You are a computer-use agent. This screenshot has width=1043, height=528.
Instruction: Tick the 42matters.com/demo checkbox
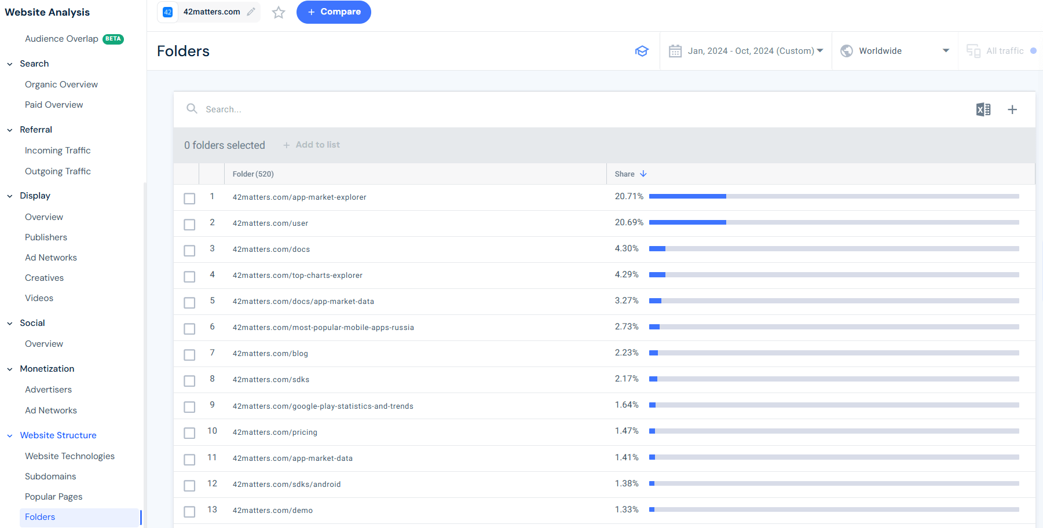point(189,512)
